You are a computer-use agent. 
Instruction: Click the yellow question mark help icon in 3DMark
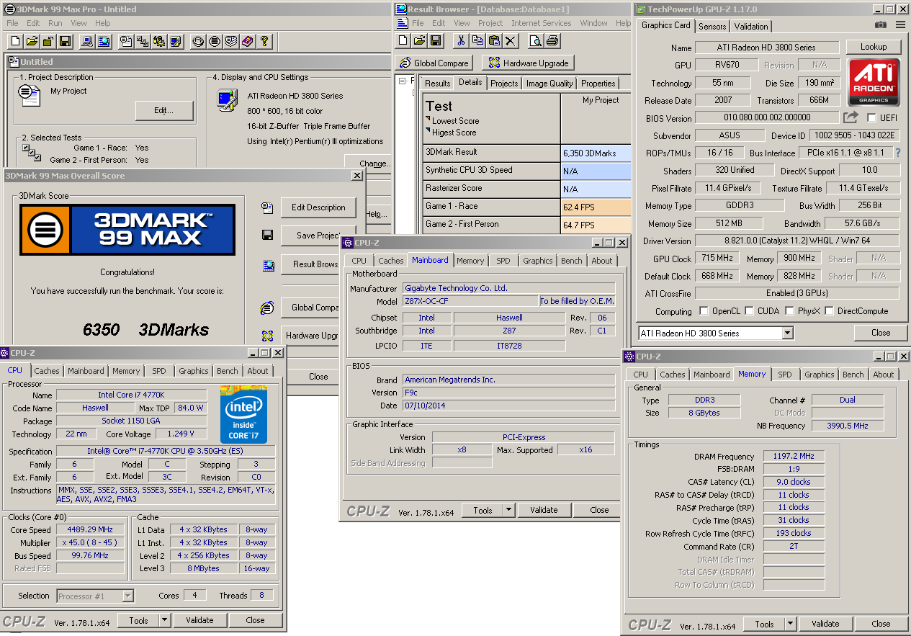pyautogui.click(x=265, y=41)
